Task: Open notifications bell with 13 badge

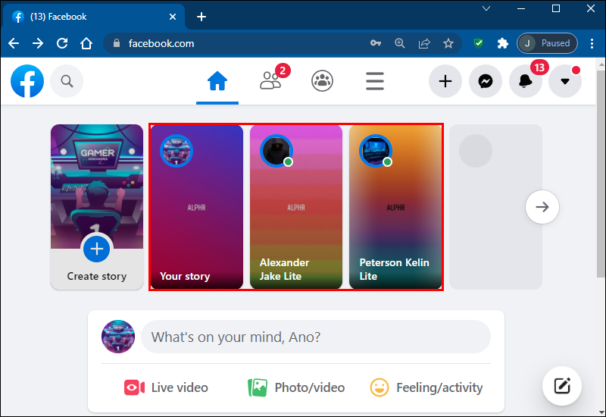Action: (526, 81)
